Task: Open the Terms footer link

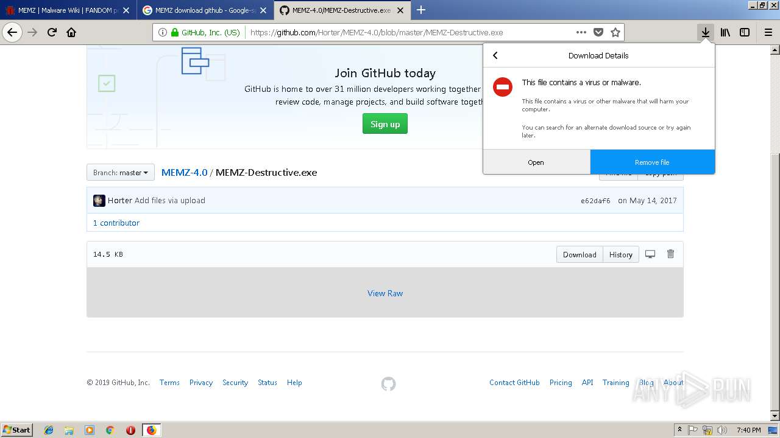Action: point(169,383)
